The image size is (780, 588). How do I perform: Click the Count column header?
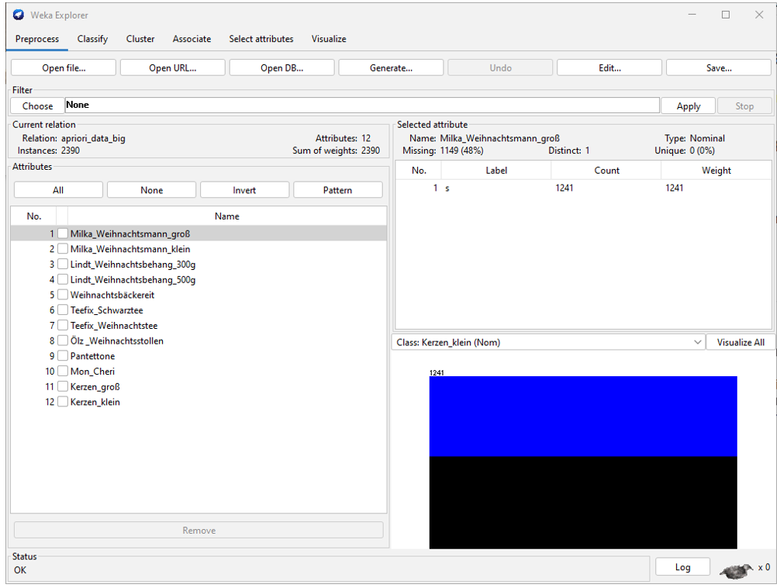(606, 171)
